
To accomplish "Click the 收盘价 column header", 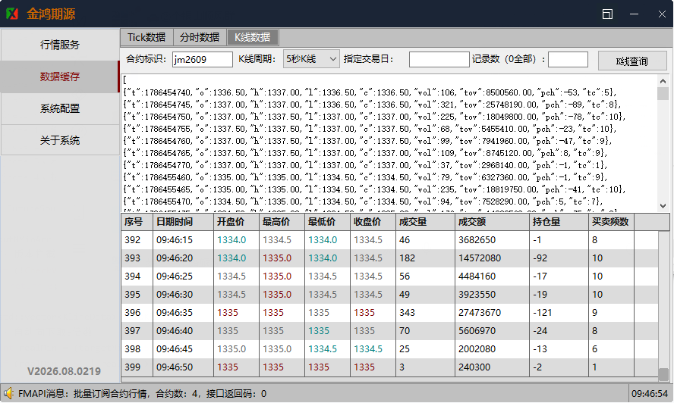I will [373, 222].
